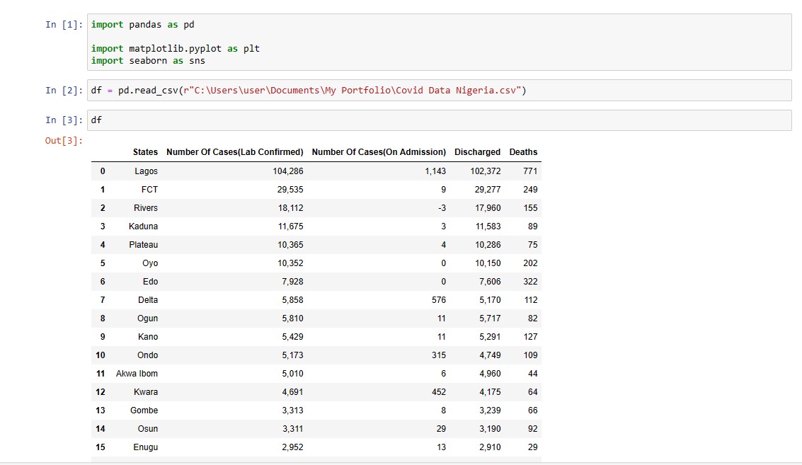Click the 315 on admission value
The height and width of the screenshot is (465, 802).
[439, 355]
